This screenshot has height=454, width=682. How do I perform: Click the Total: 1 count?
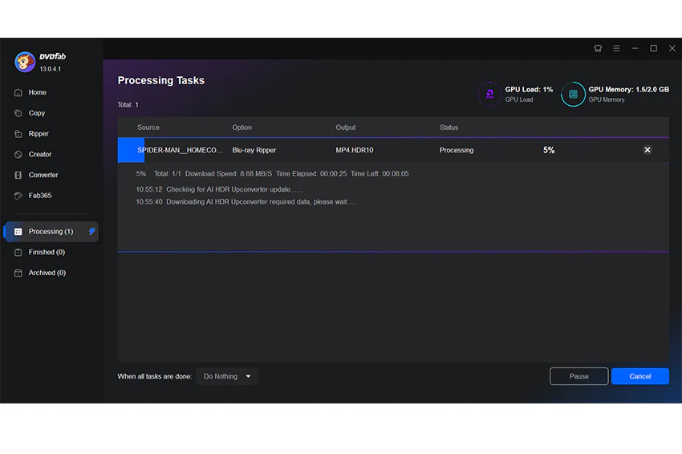pyautogui.click(x=128, y=105)
